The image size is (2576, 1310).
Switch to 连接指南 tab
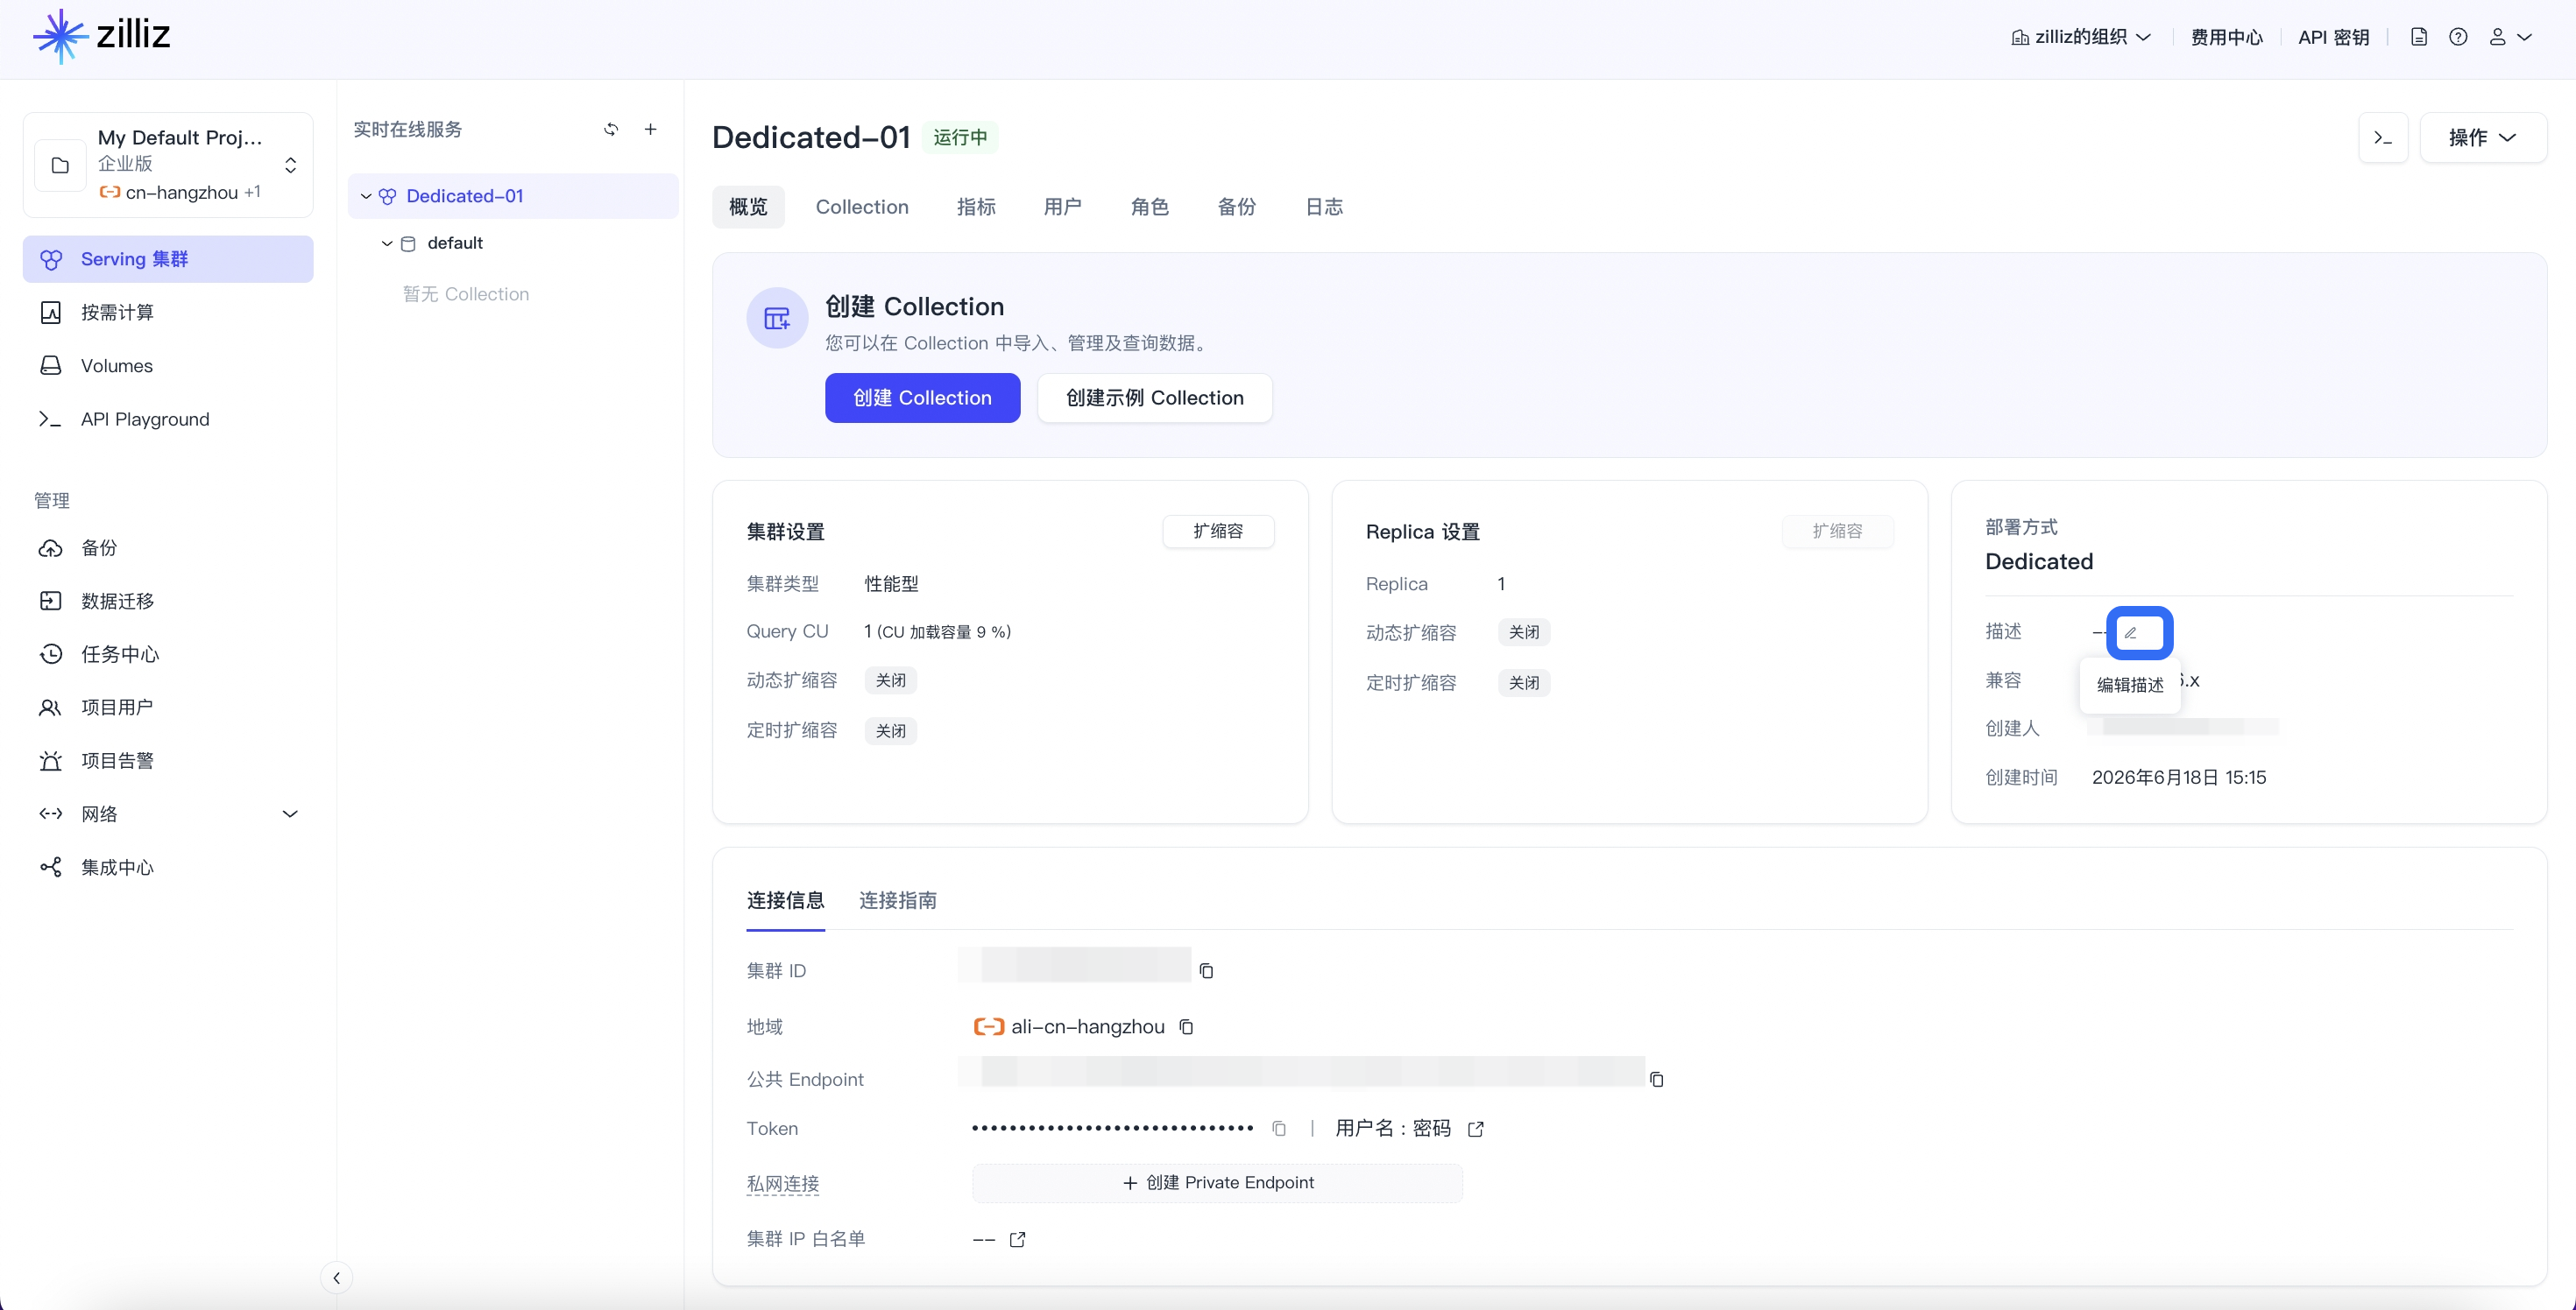pyautogui.click(x=898, y=900)
